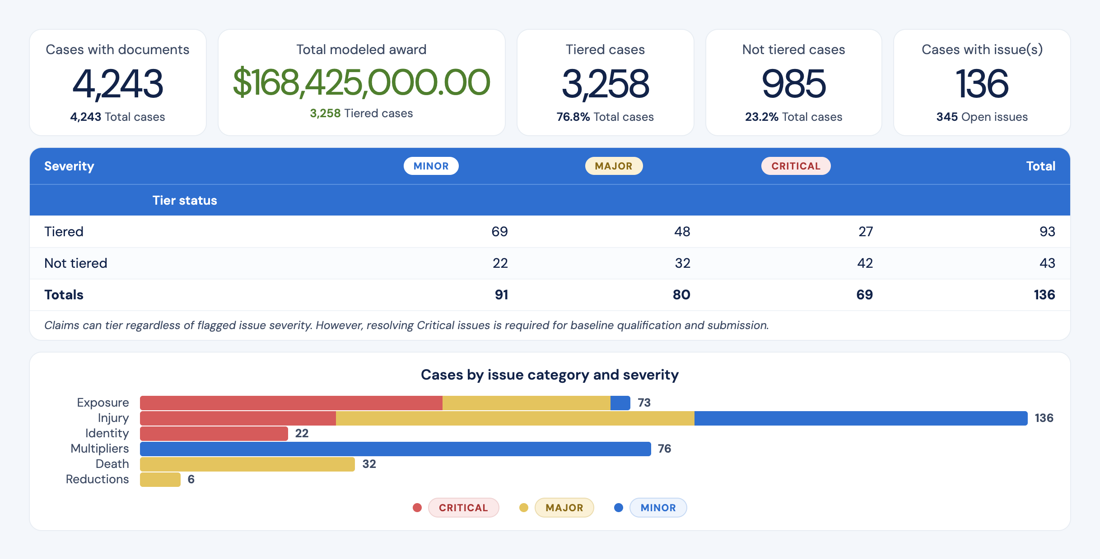Select the Cases with documents card
This screenshot has height=559, width=1100.
[x=118, y=82]
